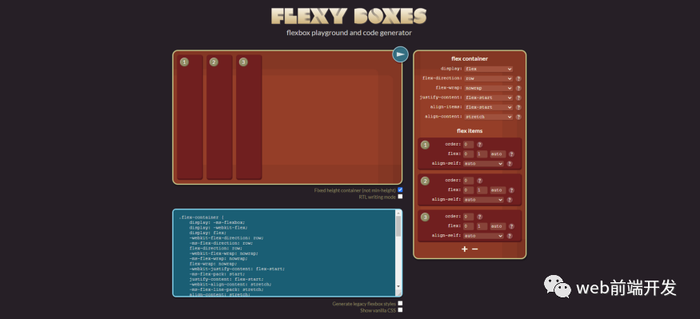Open help for align-content property

coord(518,117)
